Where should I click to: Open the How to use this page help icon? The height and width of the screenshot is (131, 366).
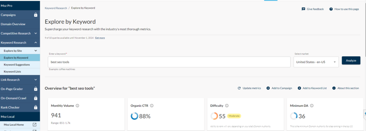point(331,9)
